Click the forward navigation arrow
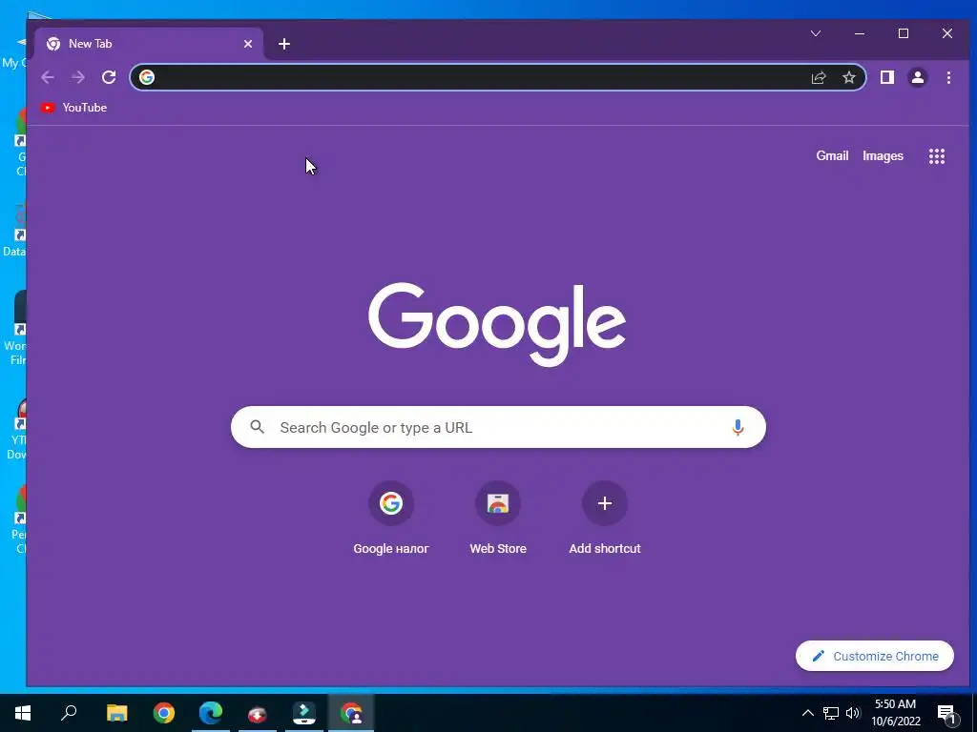 click(78, 77)
